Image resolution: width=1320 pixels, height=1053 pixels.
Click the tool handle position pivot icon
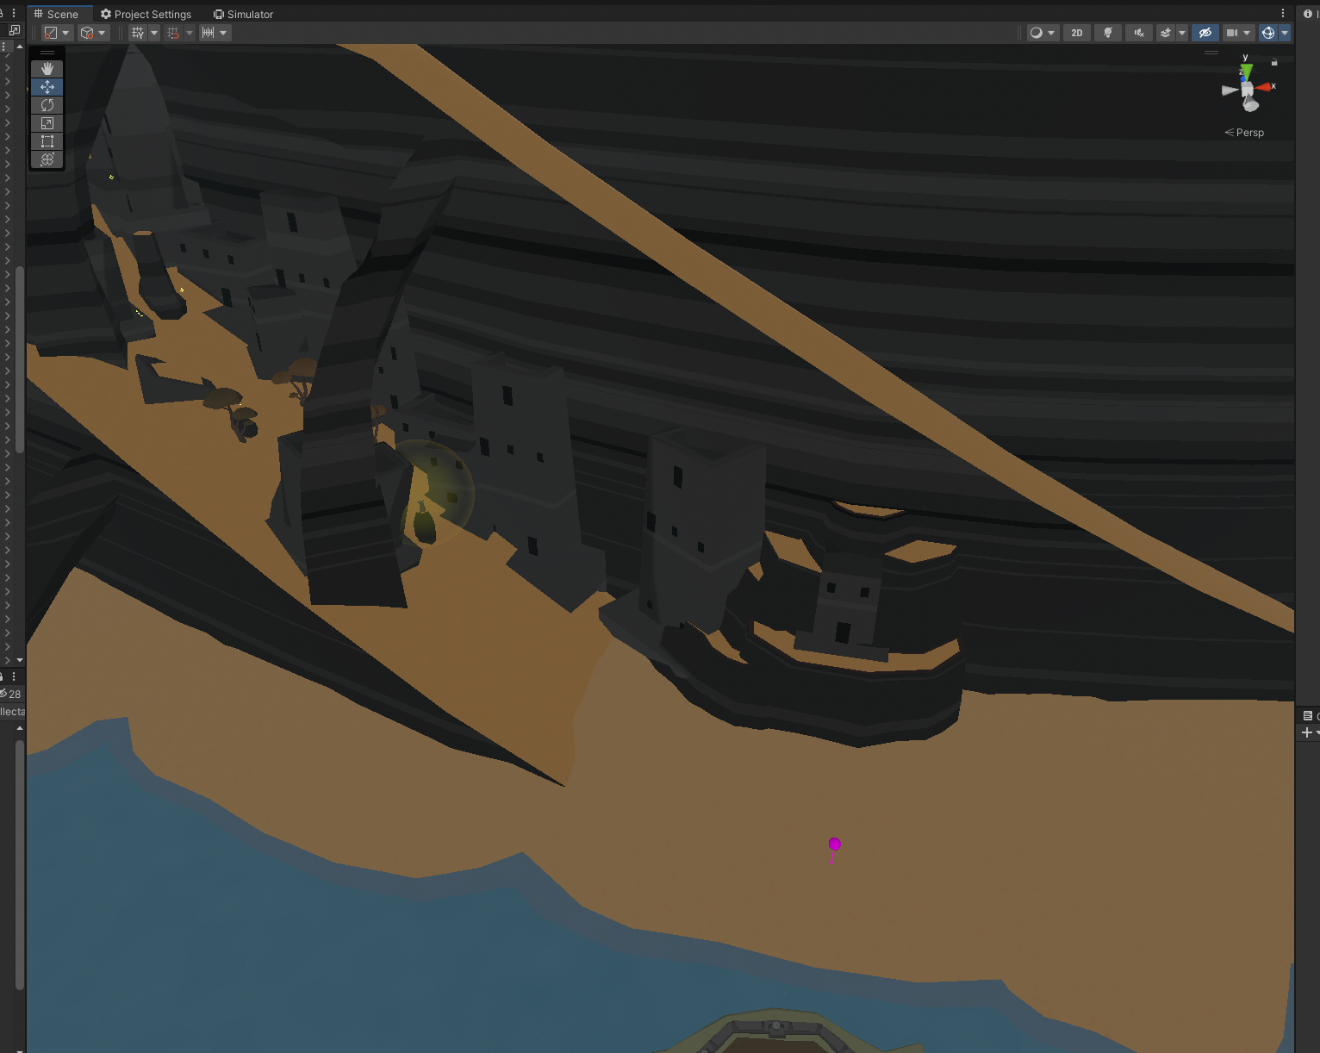[51, 33]
